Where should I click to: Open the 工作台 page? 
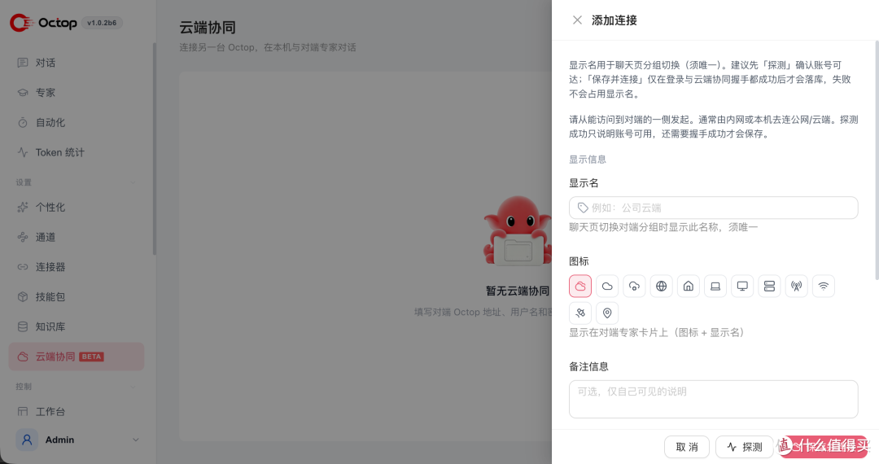coord(77,411)
